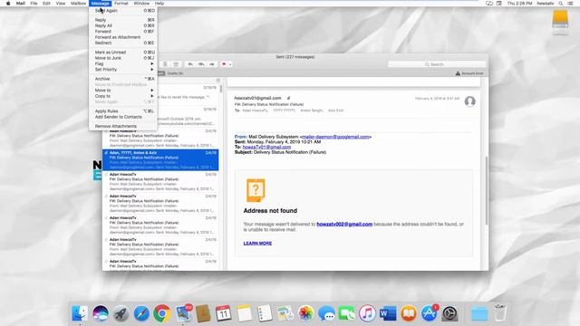580x326 pixels.
Task: Click the howzatv002@gmail.com address link
Action: pyautogui.click(x=344, y=224)
